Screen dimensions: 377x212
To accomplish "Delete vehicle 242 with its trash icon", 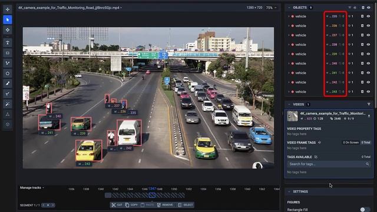I will (362, 82).
